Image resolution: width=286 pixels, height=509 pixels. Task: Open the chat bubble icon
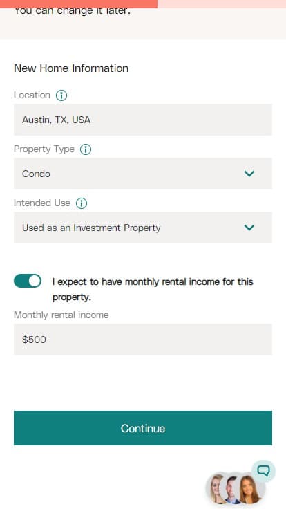[264, 471]
